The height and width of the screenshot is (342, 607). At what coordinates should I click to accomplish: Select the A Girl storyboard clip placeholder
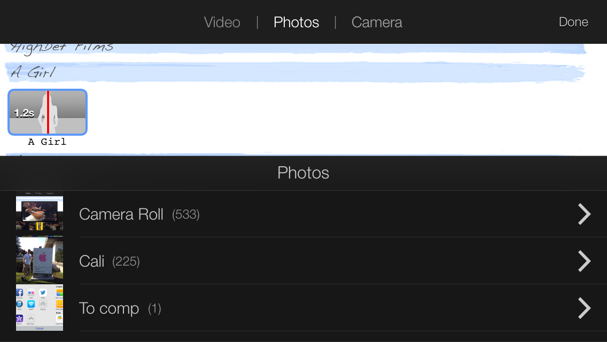(48, 112)
